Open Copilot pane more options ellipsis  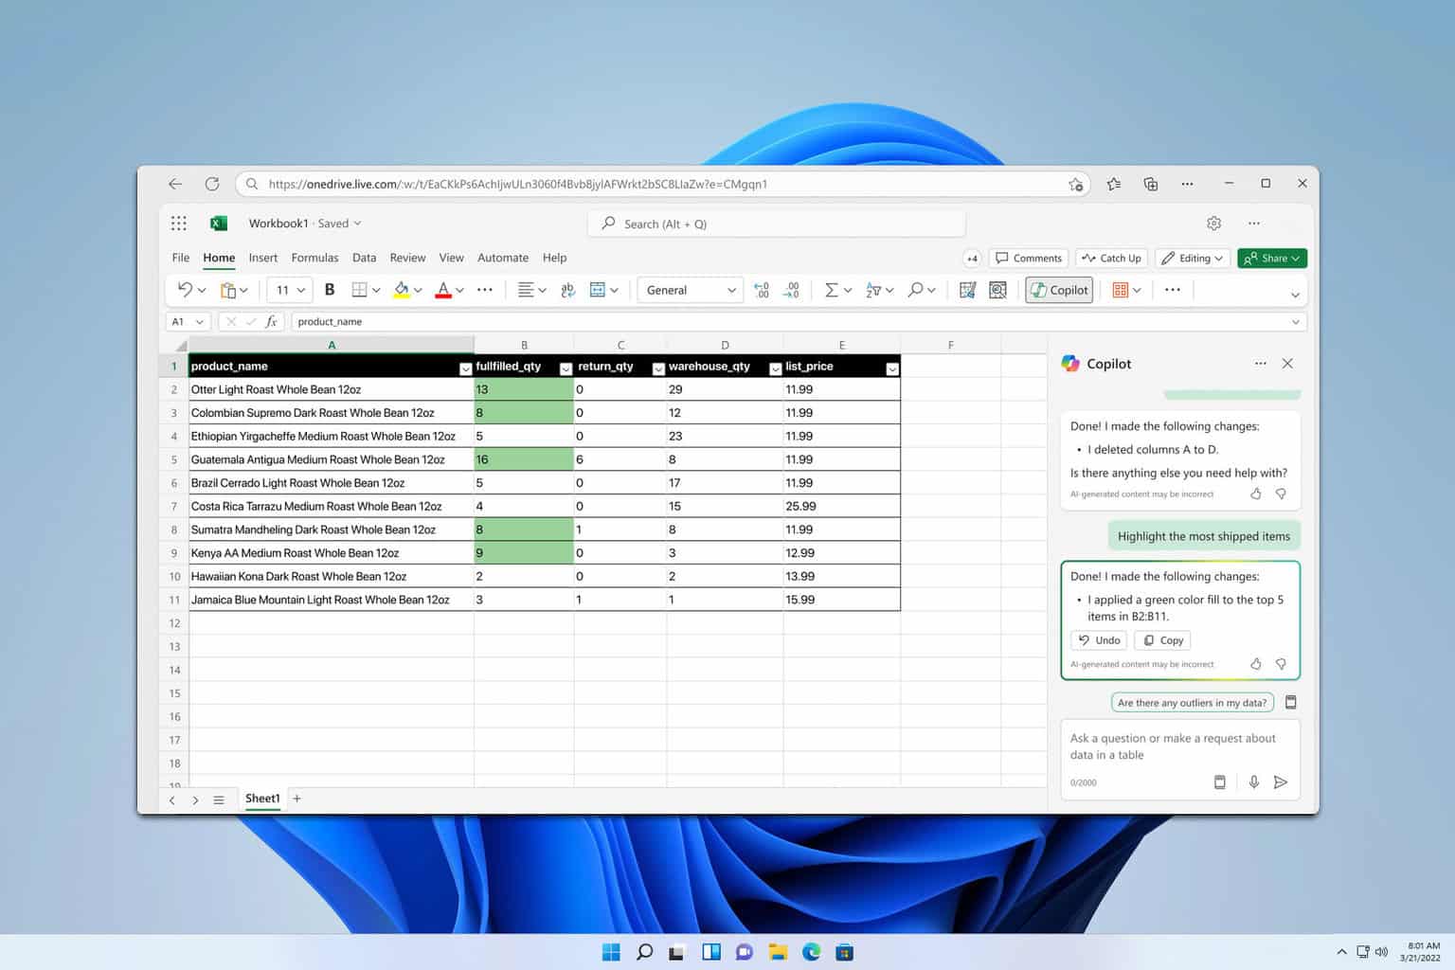coord(1260,364)
